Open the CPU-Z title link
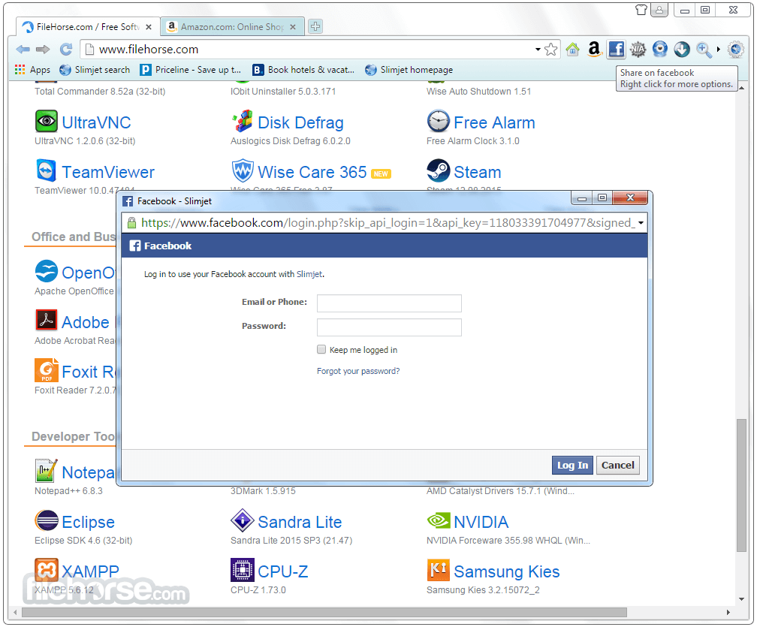The height and width of the screenshot is (627, 757). tap(282, 571)
